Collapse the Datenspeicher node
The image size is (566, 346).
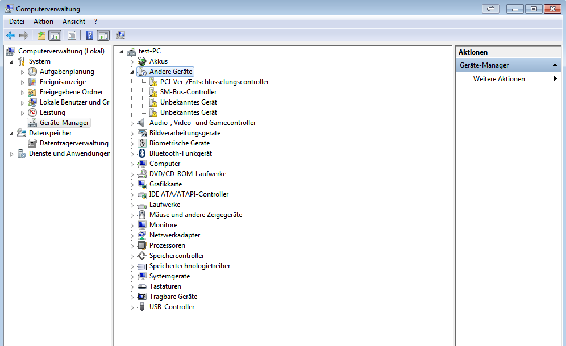point(11,134)
